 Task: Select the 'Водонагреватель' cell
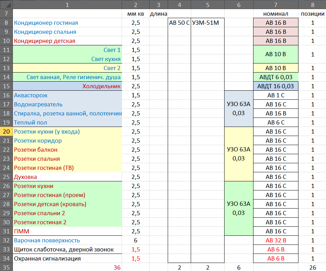(x=67, y=104)
